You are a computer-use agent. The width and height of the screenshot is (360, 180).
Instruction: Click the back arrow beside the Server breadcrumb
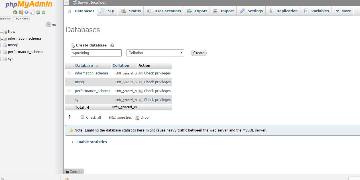click(x=66, y=3)
